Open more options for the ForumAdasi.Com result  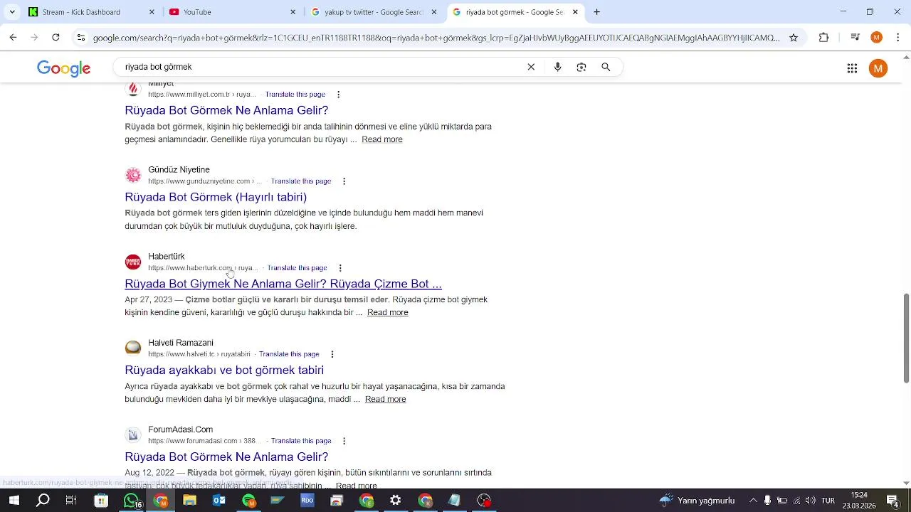pyautogui.click(x=344, y=441)
